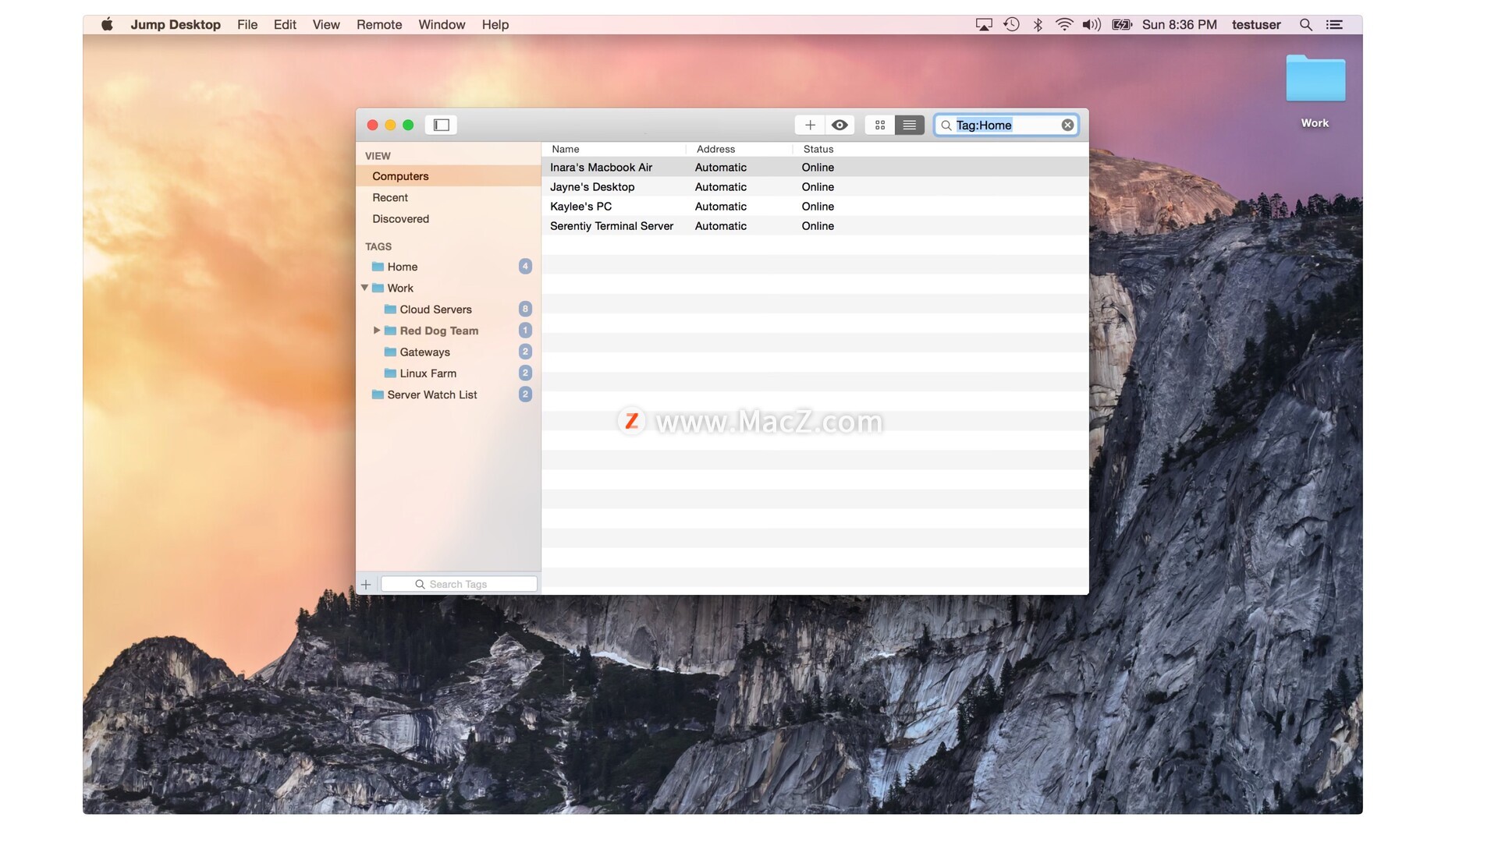Screen dimensions: 1498x842
Task: Click the Bluetooth menu bar icon
Action: tap(1038, 24)
